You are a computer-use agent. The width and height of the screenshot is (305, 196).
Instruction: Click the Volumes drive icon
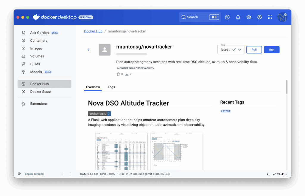coord(24,56)
